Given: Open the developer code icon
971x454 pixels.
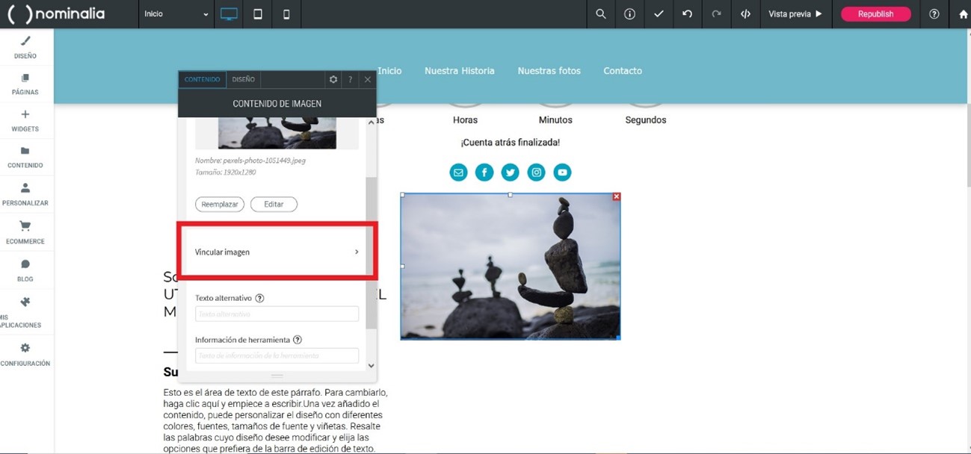Looking at the screenshot, I should click(745, 14).
